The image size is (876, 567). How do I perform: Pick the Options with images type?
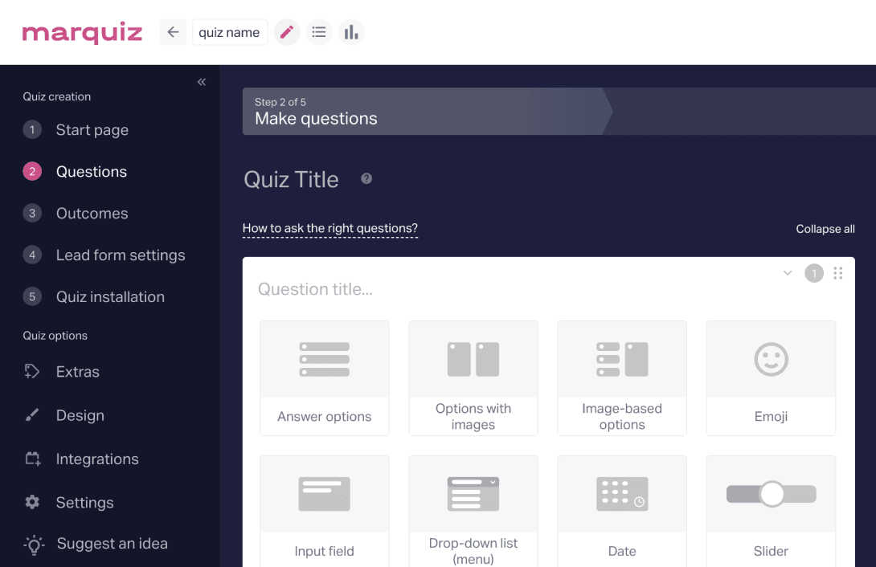[473, 377]
